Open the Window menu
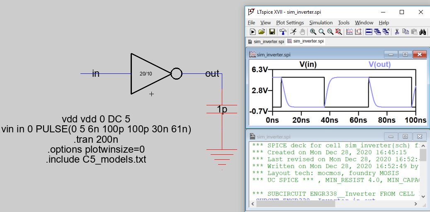The width and height of the screenshot is (430, 212). (364, 22)
